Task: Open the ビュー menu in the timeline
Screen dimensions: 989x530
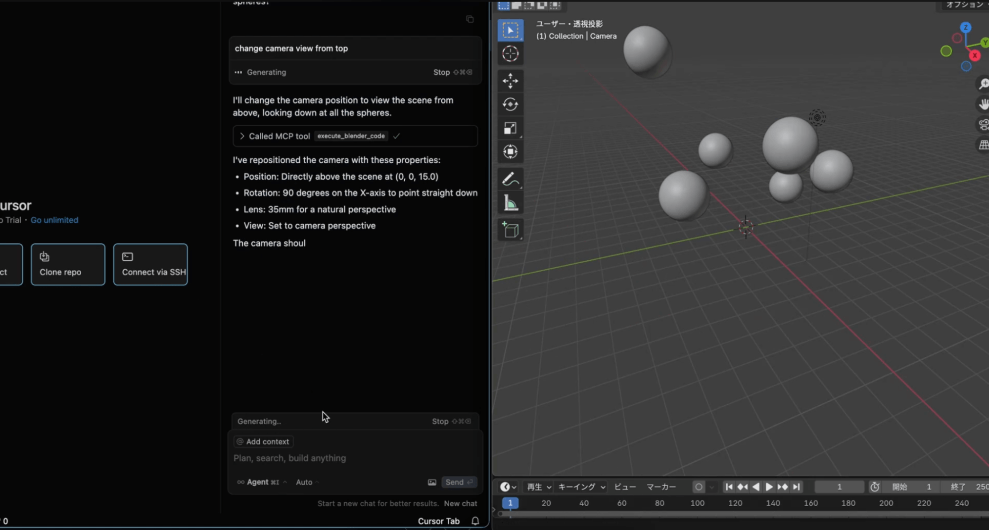Action: 624,487
